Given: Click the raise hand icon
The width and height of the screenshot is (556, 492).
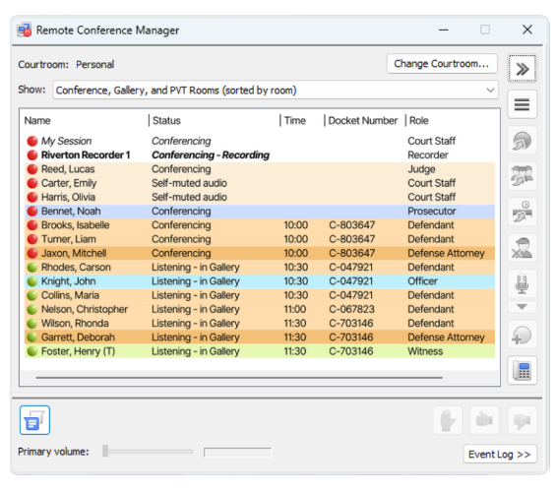Looking at the screenshot, I should (x=448, y=420).
